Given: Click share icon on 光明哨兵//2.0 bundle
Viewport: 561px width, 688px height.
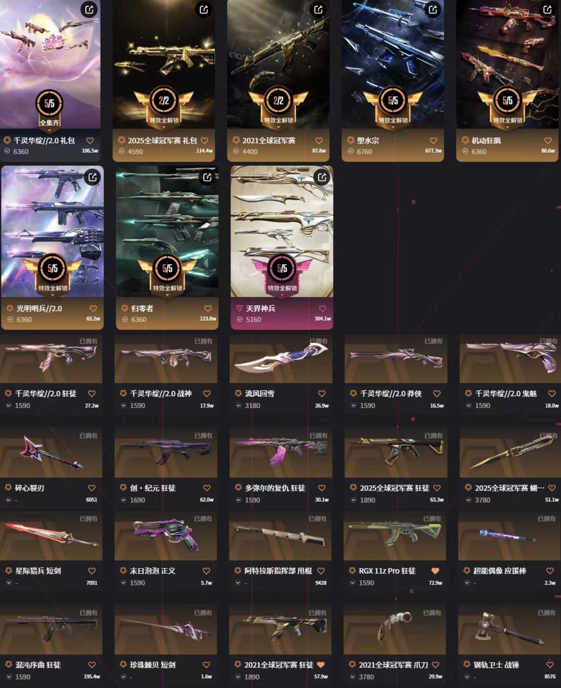Looking at the screenshot, I should [92, 177].
